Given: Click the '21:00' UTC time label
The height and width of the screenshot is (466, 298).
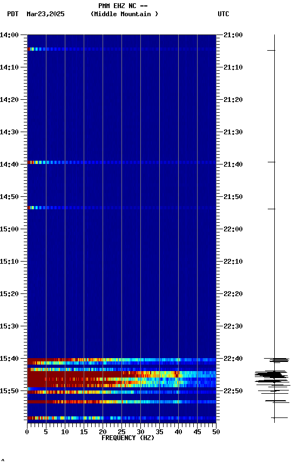Looking at the screenshot, I should tap(233, 35).
